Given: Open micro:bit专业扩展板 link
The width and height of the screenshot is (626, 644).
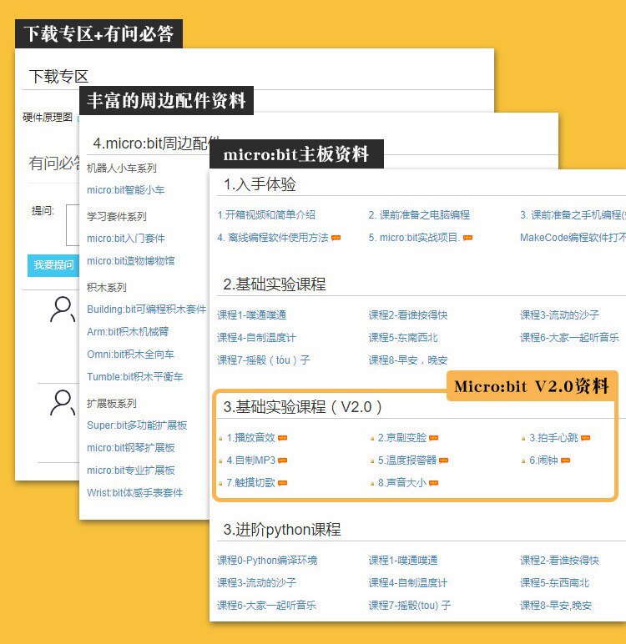Looking at the screenshot, I should click(130, 470).
